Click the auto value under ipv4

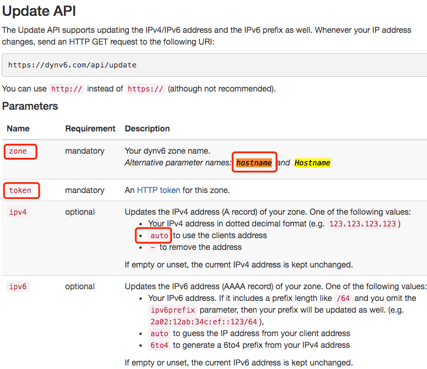click(159, 235)
